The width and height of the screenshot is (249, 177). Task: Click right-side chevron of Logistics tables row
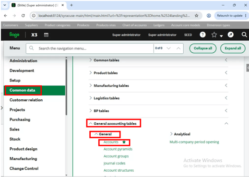226,98
